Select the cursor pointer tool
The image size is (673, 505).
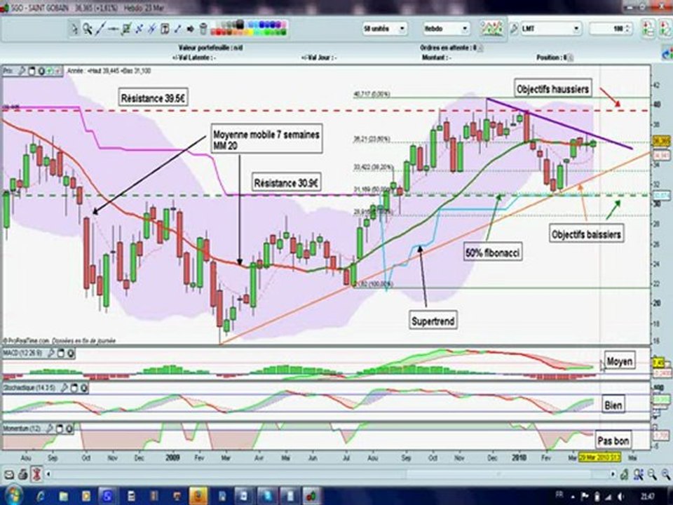tap(75, 29)
